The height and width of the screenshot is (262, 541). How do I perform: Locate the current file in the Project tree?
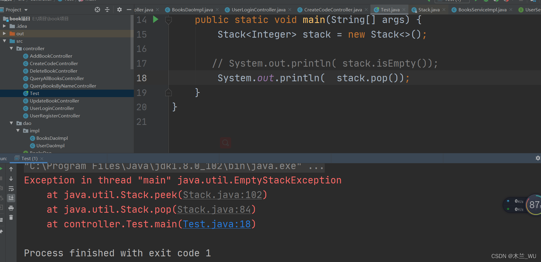[x=97, y=10]
